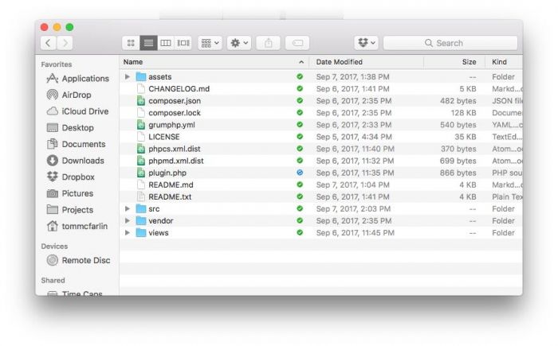Screen dimensions: 558x346
Task: Close the Finder window with red button
Action: 44,27
